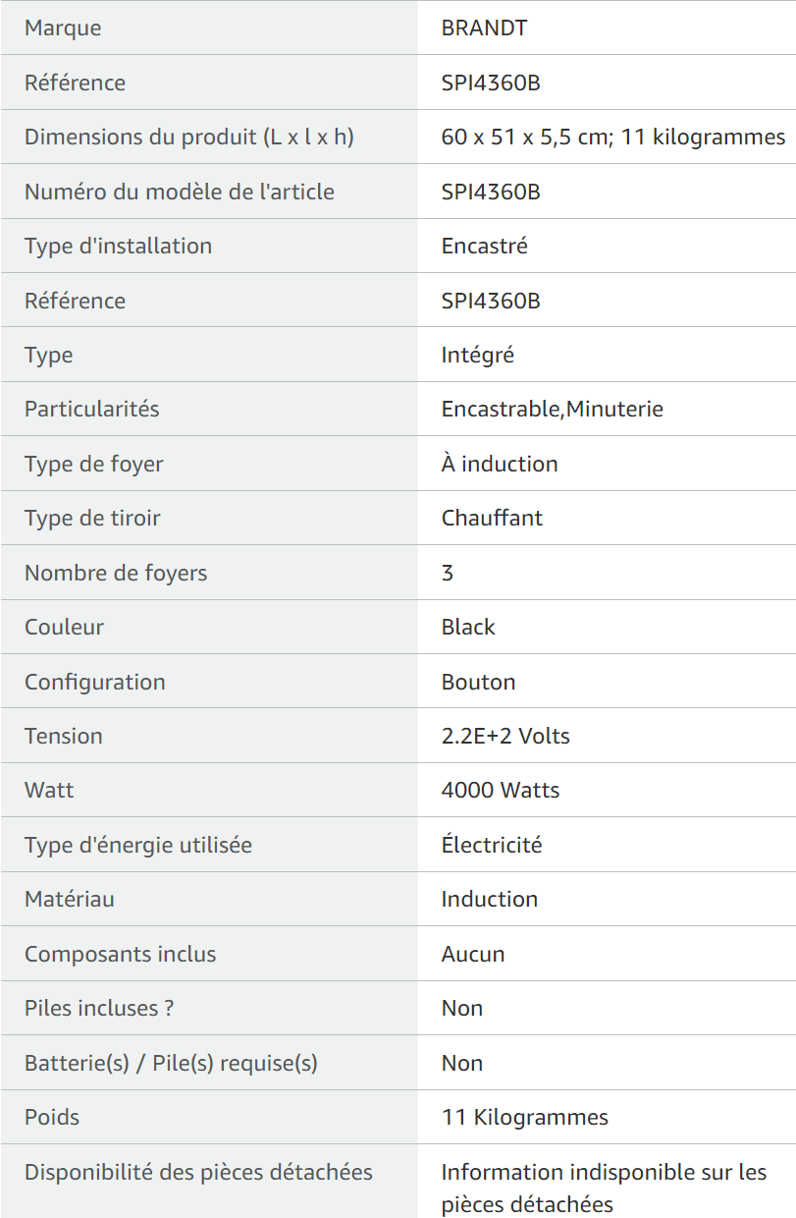The image size is (796, 1218).
Task: Click the Électricité energy type value
Action: pos(492,845)
